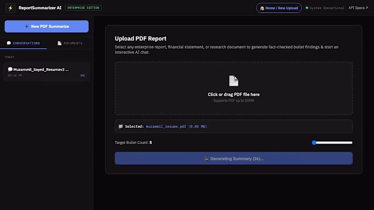This screenshot has height=210, width=374.
Task: Click the Supports PDF up to 50MB text
Action: pyautogui.click(x=233, y=100)
